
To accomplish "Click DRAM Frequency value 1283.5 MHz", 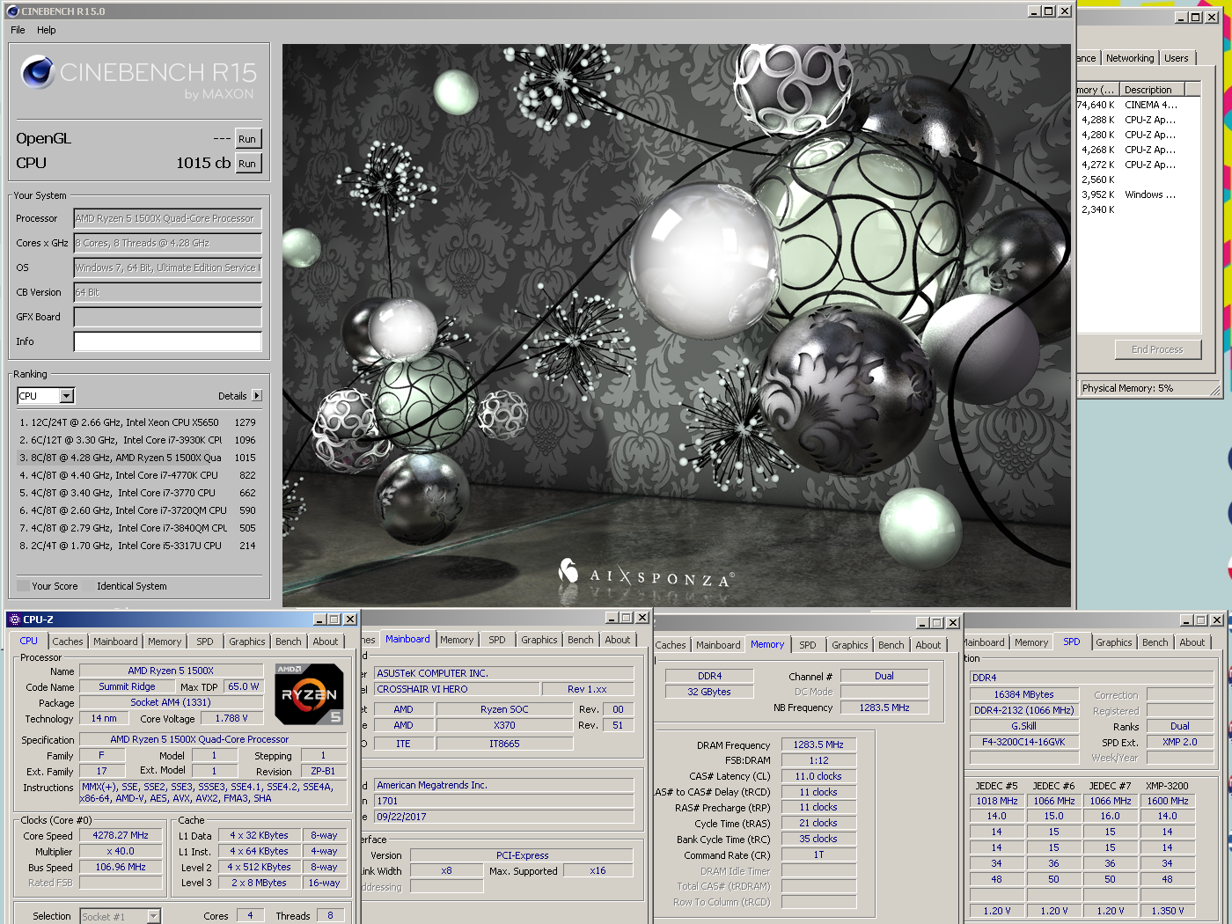I will [x=818, y=744].
